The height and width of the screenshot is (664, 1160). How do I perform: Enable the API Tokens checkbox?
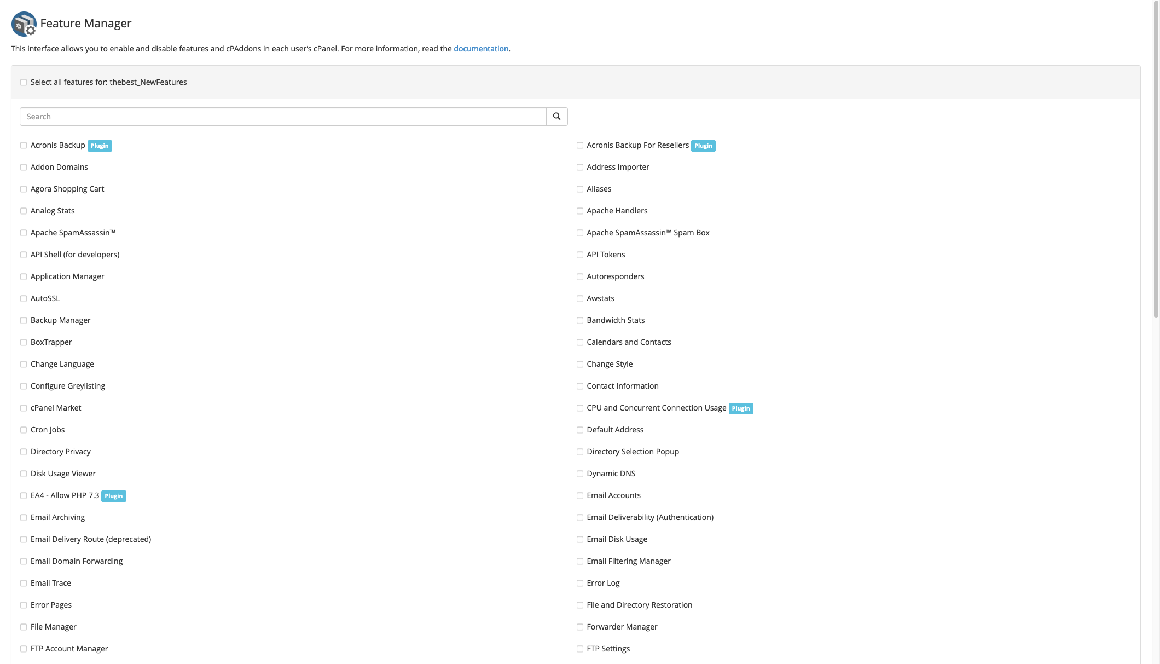[x=579, y=255]
